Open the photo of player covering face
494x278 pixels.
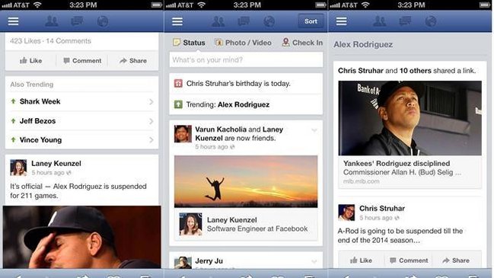click(x=82, y=237)
